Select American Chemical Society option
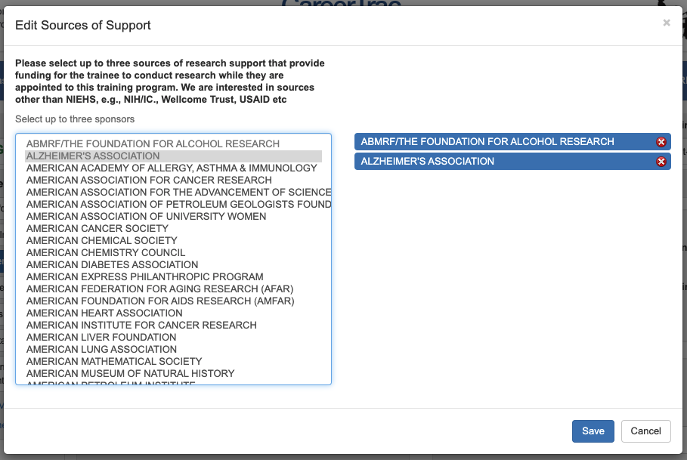 [x=101, y=240]
